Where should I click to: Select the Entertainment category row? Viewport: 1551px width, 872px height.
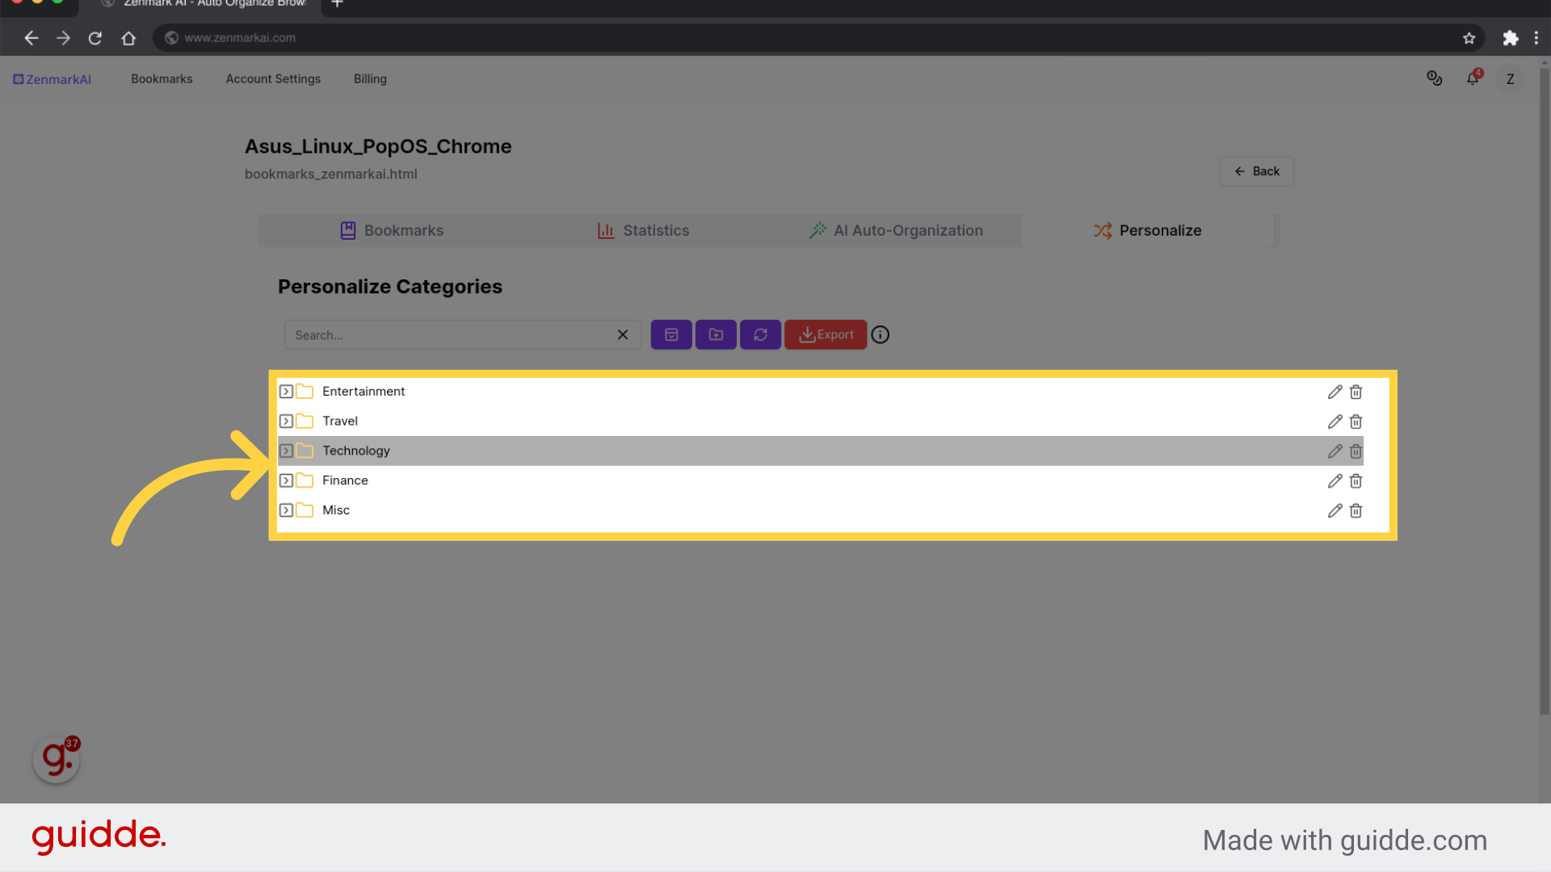[820, 392]
